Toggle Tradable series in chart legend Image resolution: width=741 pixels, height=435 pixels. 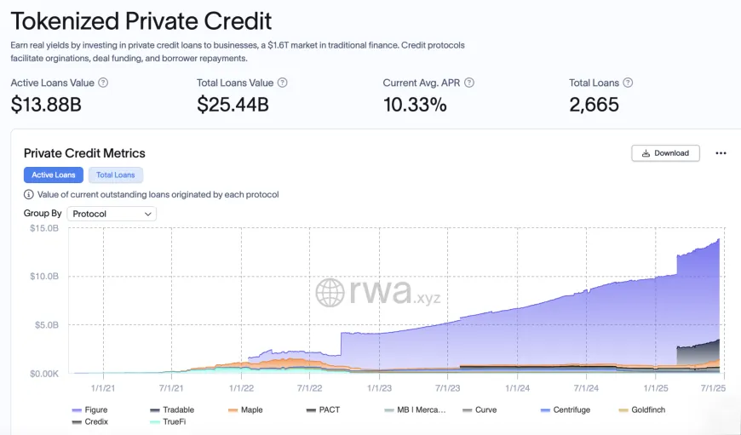tap(172, 410)
